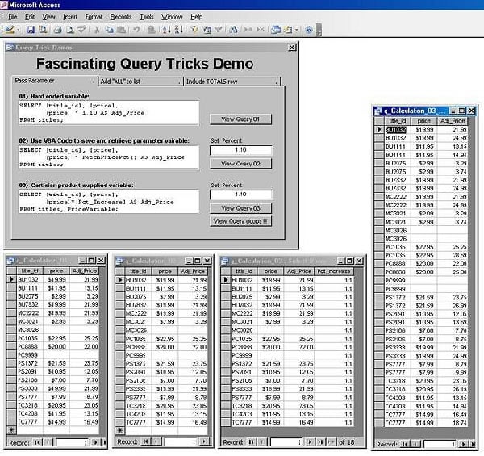Viewport: 484px width, 456px height.
Task: Open the New Object dropdown arrow
Action: point(297,30)
